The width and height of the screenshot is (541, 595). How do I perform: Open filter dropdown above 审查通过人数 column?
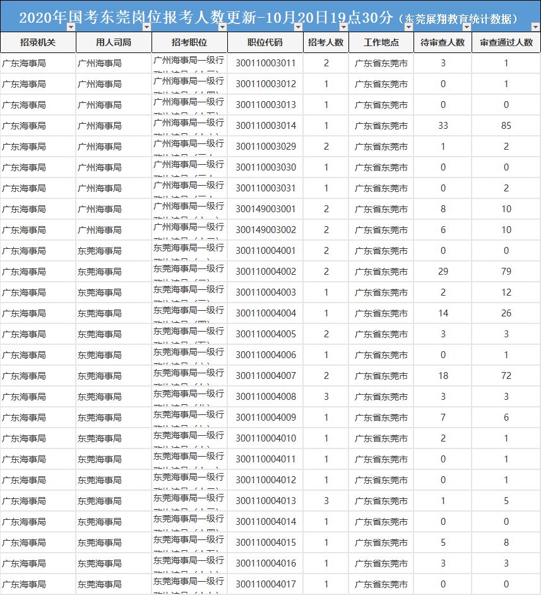tap(535, 27)
